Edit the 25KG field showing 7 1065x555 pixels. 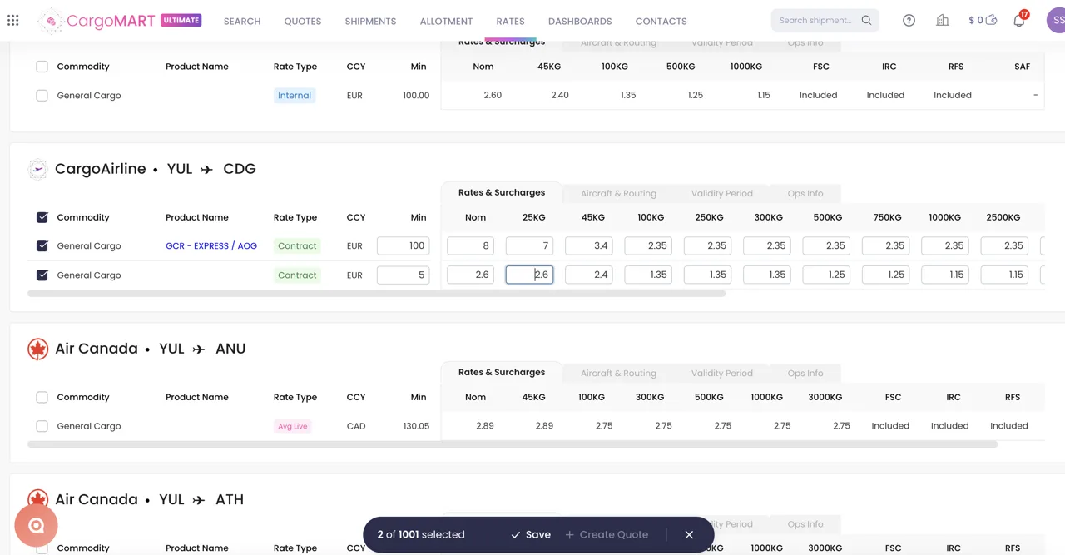click(529, 245)
